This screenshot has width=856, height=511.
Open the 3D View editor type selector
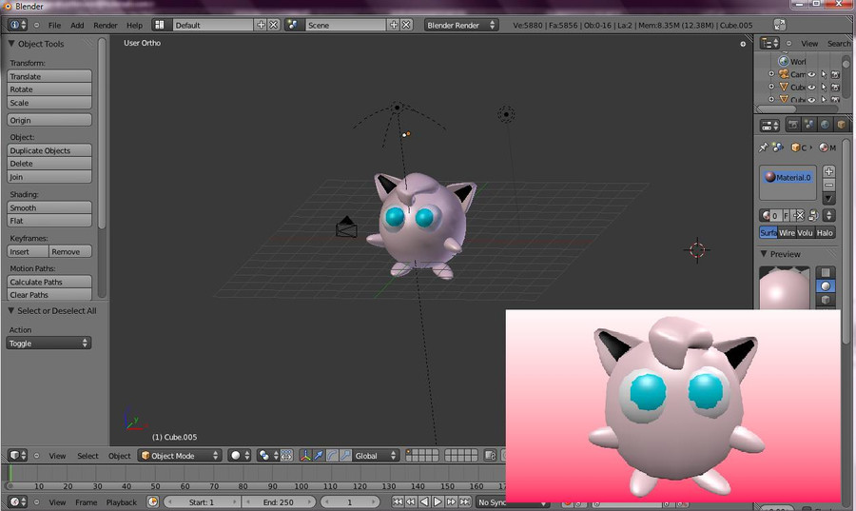click(x=17, y=455)
